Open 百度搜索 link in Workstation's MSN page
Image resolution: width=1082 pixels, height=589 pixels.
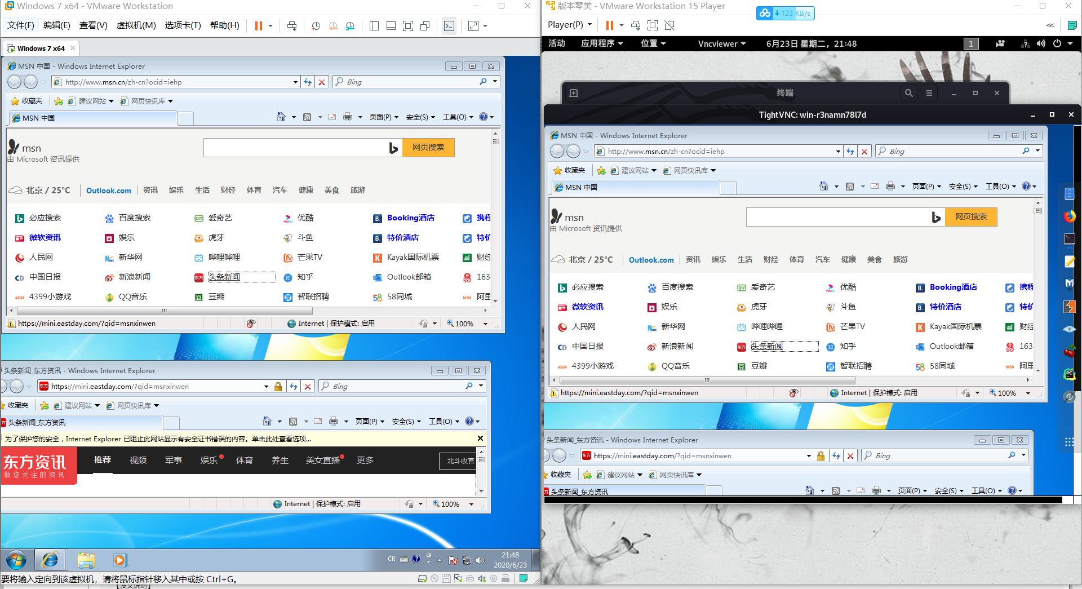135,218
